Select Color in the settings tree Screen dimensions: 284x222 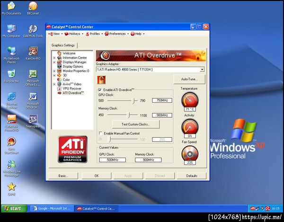pyautogui.click(x=66, y=80)
